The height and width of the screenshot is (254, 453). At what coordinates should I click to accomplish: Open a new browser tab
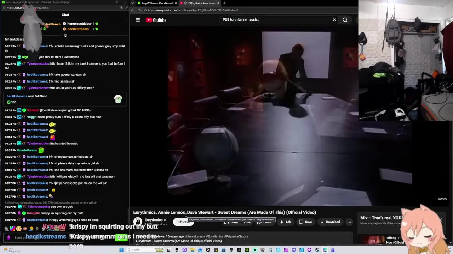tap(224, 3)
